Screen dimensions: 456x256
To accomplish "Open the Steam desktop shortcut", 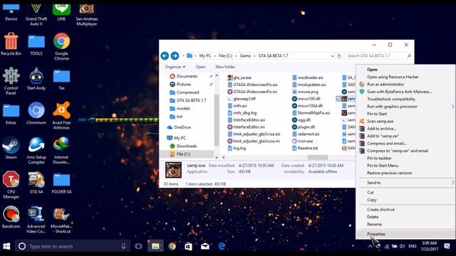I will pyautogui.click(x=11, y=148).
